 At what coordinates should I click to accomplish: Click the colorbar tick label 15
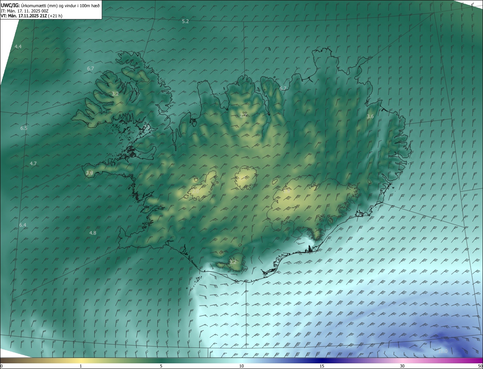click(x=322, y=366)
